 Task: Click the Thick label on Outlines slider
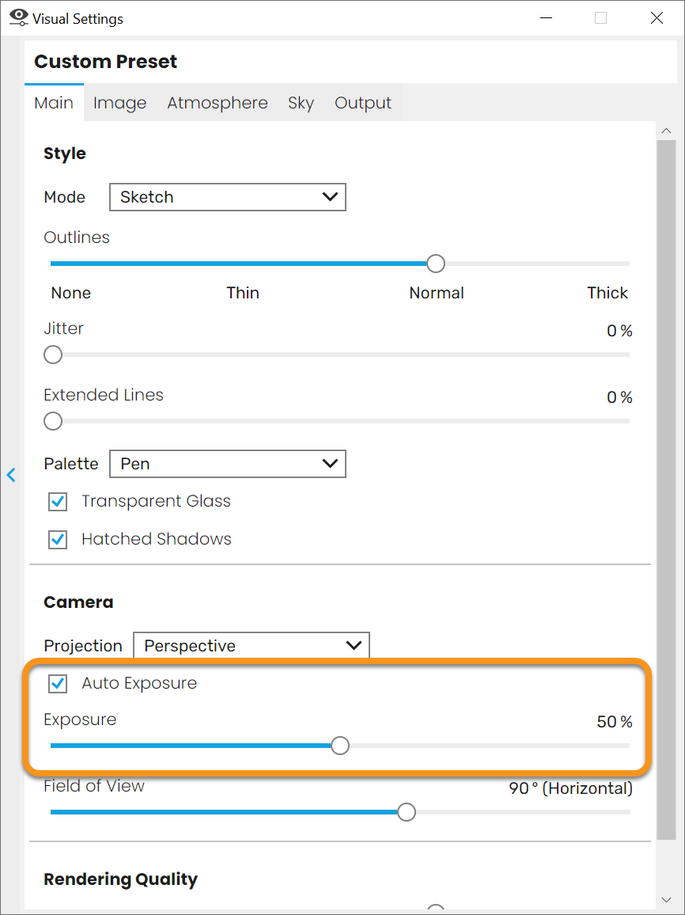(x=607, y=293)
